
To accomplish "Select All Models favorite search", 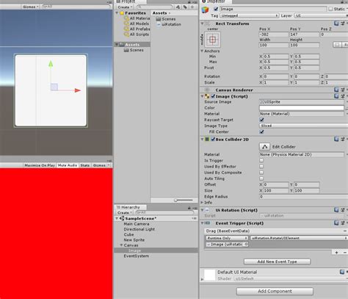I will (137, 24).
